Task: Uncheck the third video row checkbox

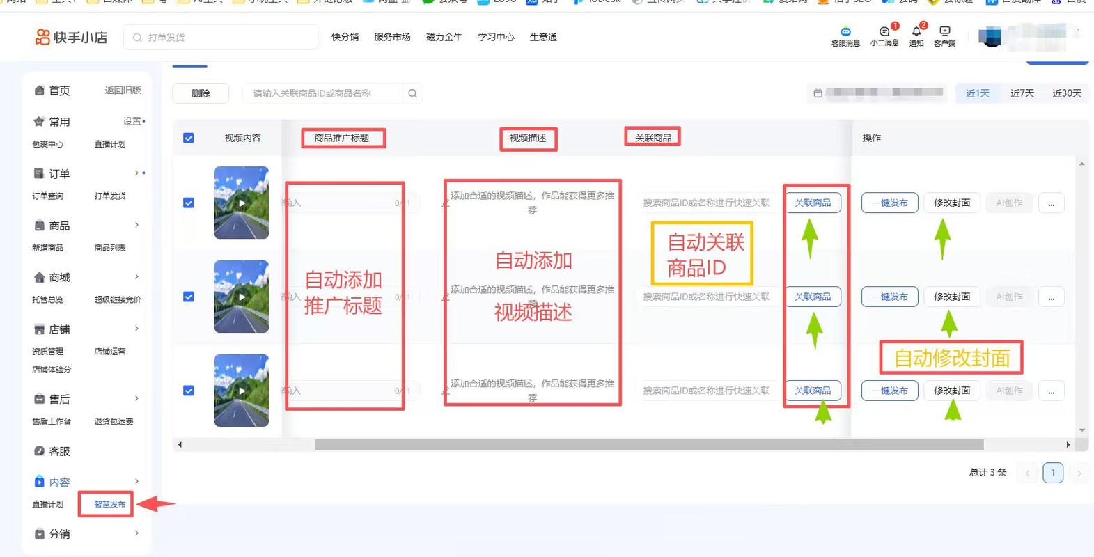Action: pos(188,391)
